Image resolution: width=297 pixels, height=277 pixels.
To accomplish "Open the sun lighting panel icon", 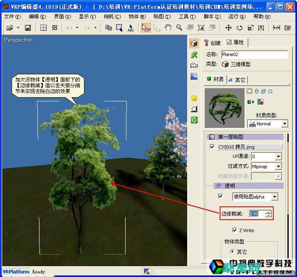I will coord(194,98).
